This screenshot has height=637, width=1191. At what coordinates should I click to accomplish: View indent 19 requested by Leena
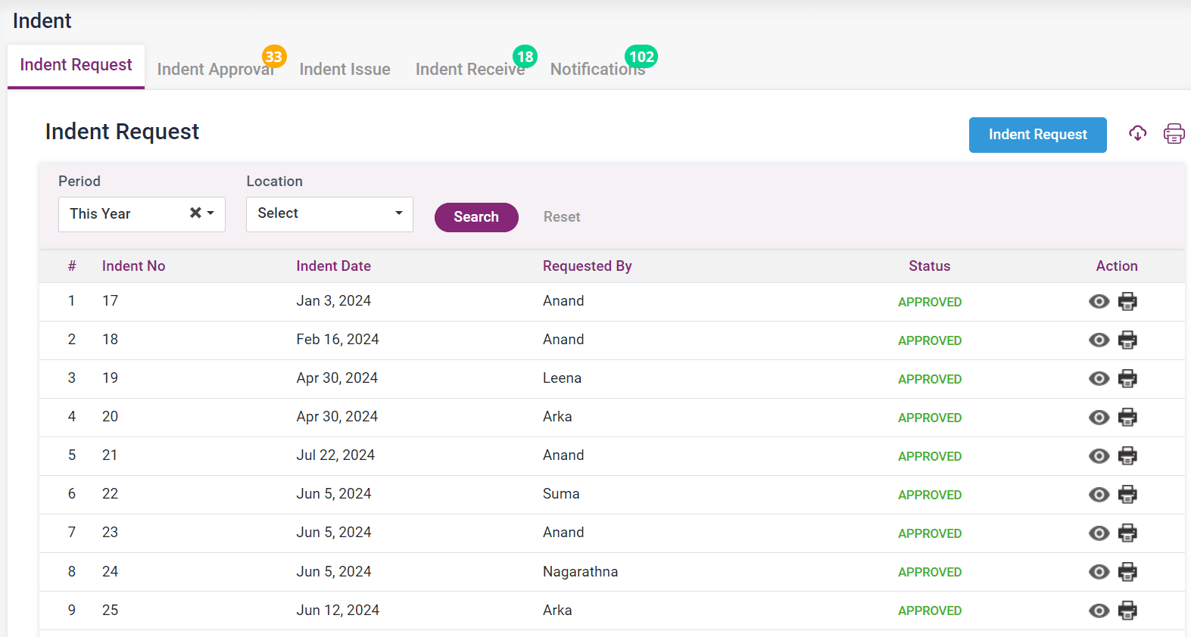[x=1099, y=379]
